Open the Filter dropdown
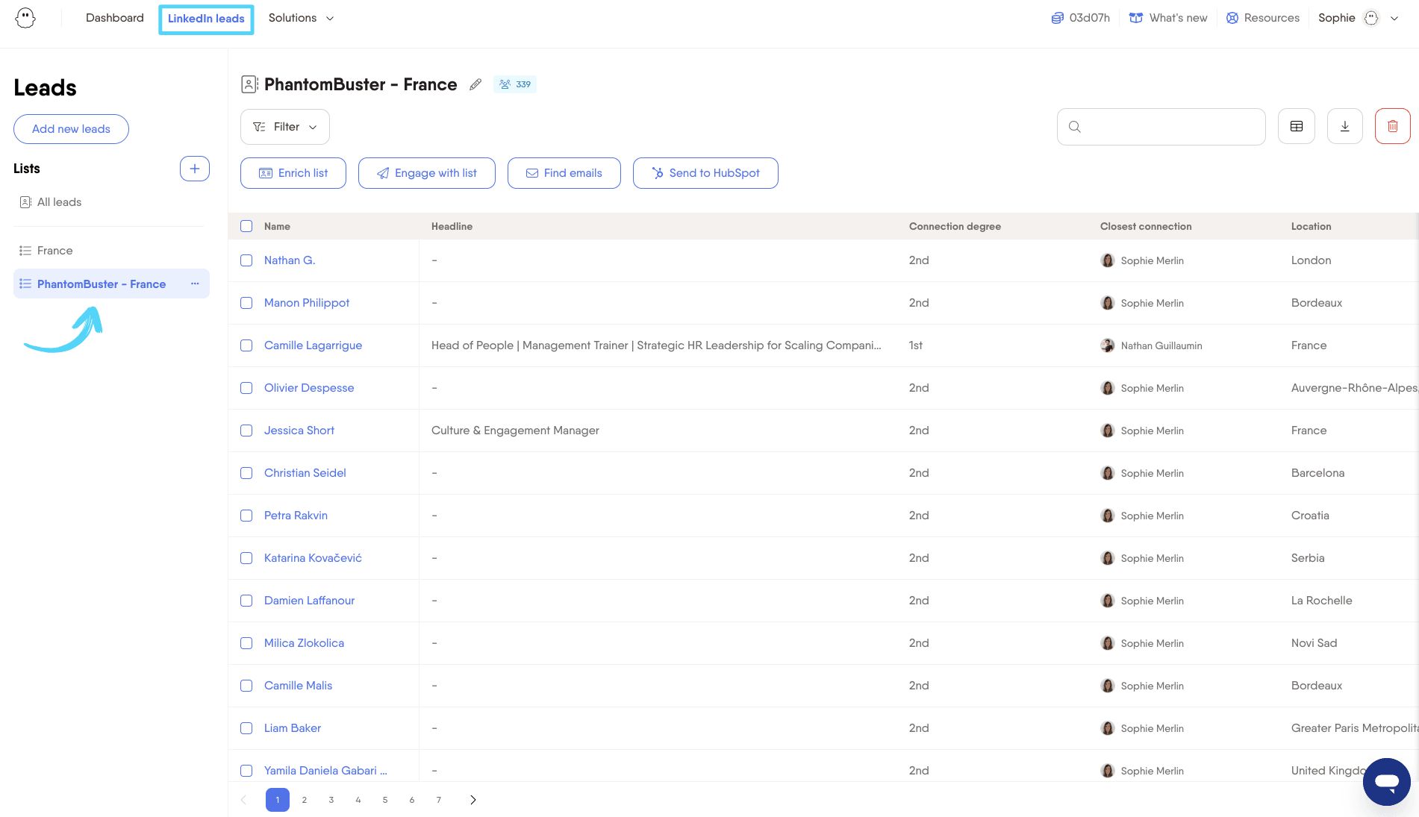Screen dimensions: 1419x817 [x=285, y=127]
